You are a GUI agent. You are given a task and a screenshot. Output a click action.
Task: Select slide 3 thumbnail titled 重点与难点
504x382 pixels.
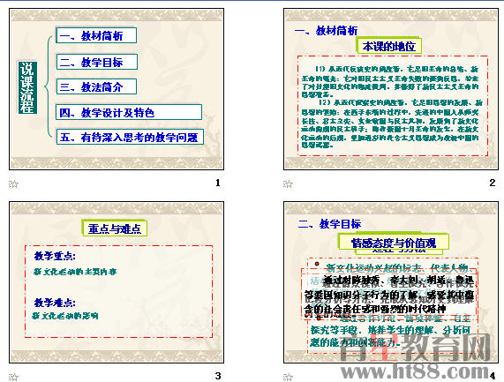[x=117, y=282]
